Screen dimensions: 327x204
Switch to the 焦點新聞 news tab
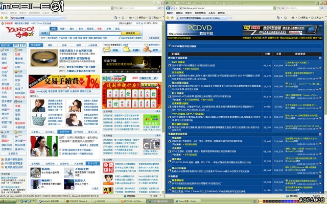pos(36,45)
